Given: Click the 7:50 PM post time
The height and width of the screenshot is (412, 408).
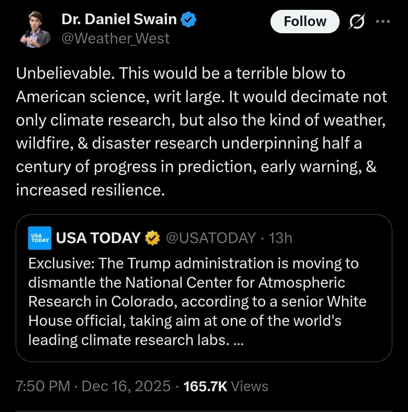Looking at the screenshot, I should point(43,386).
